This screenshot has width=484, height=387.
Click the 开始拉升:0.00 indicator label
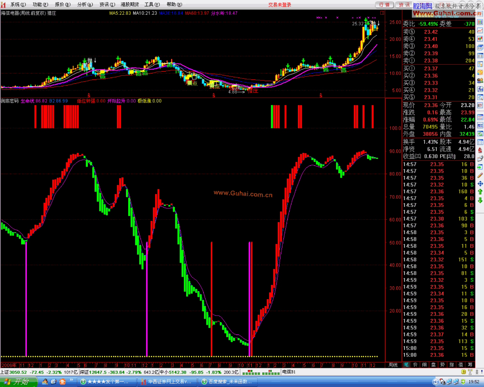click(121, 101)
